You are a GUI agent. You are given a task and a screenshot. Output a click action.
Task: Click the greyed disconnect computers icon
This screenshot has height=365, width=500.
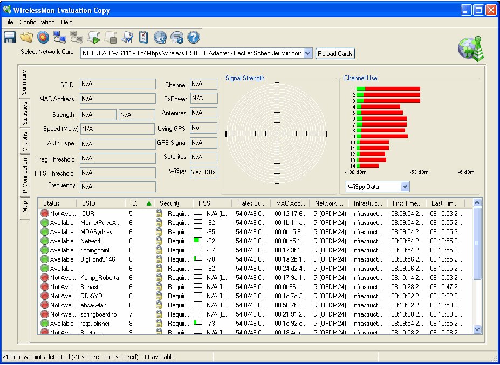77,38
